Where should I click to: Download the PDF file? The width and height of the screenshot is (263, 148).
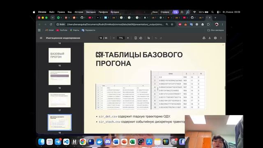point(210,38)
